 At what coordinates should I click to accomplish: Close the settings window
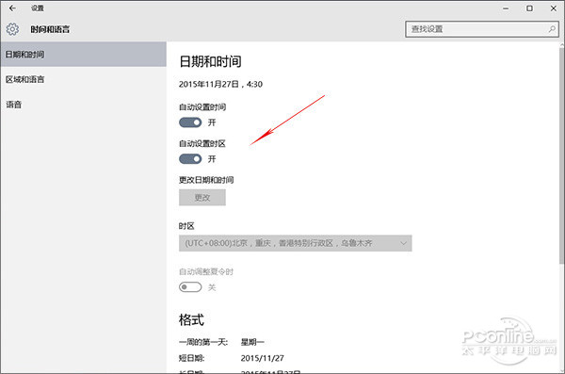[554, 8]
